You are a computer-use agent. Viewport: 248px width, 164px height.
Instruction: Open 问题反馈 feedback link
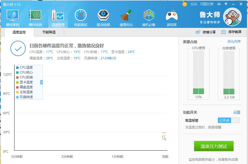click(206, 4)
